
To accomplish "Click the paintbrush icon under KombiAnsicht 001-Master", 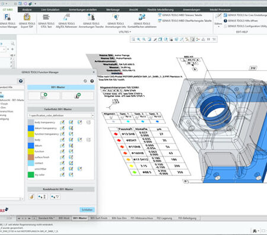I will 31,197.
